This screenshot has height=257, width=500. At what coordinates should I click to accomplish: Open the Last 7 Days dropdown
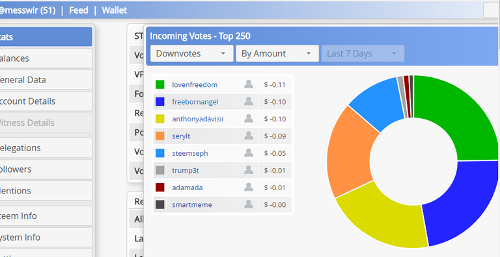[x=363, y=53]
